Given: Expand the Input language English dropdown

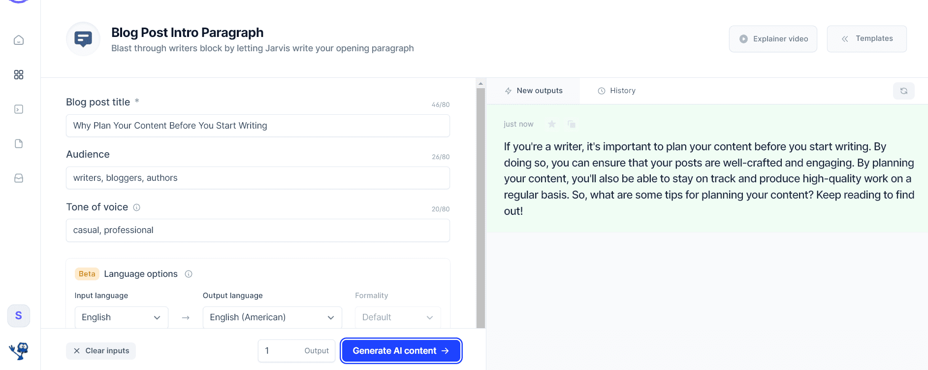Looking at the screenshot, I should pyautogui.click(x=122, y=317).
